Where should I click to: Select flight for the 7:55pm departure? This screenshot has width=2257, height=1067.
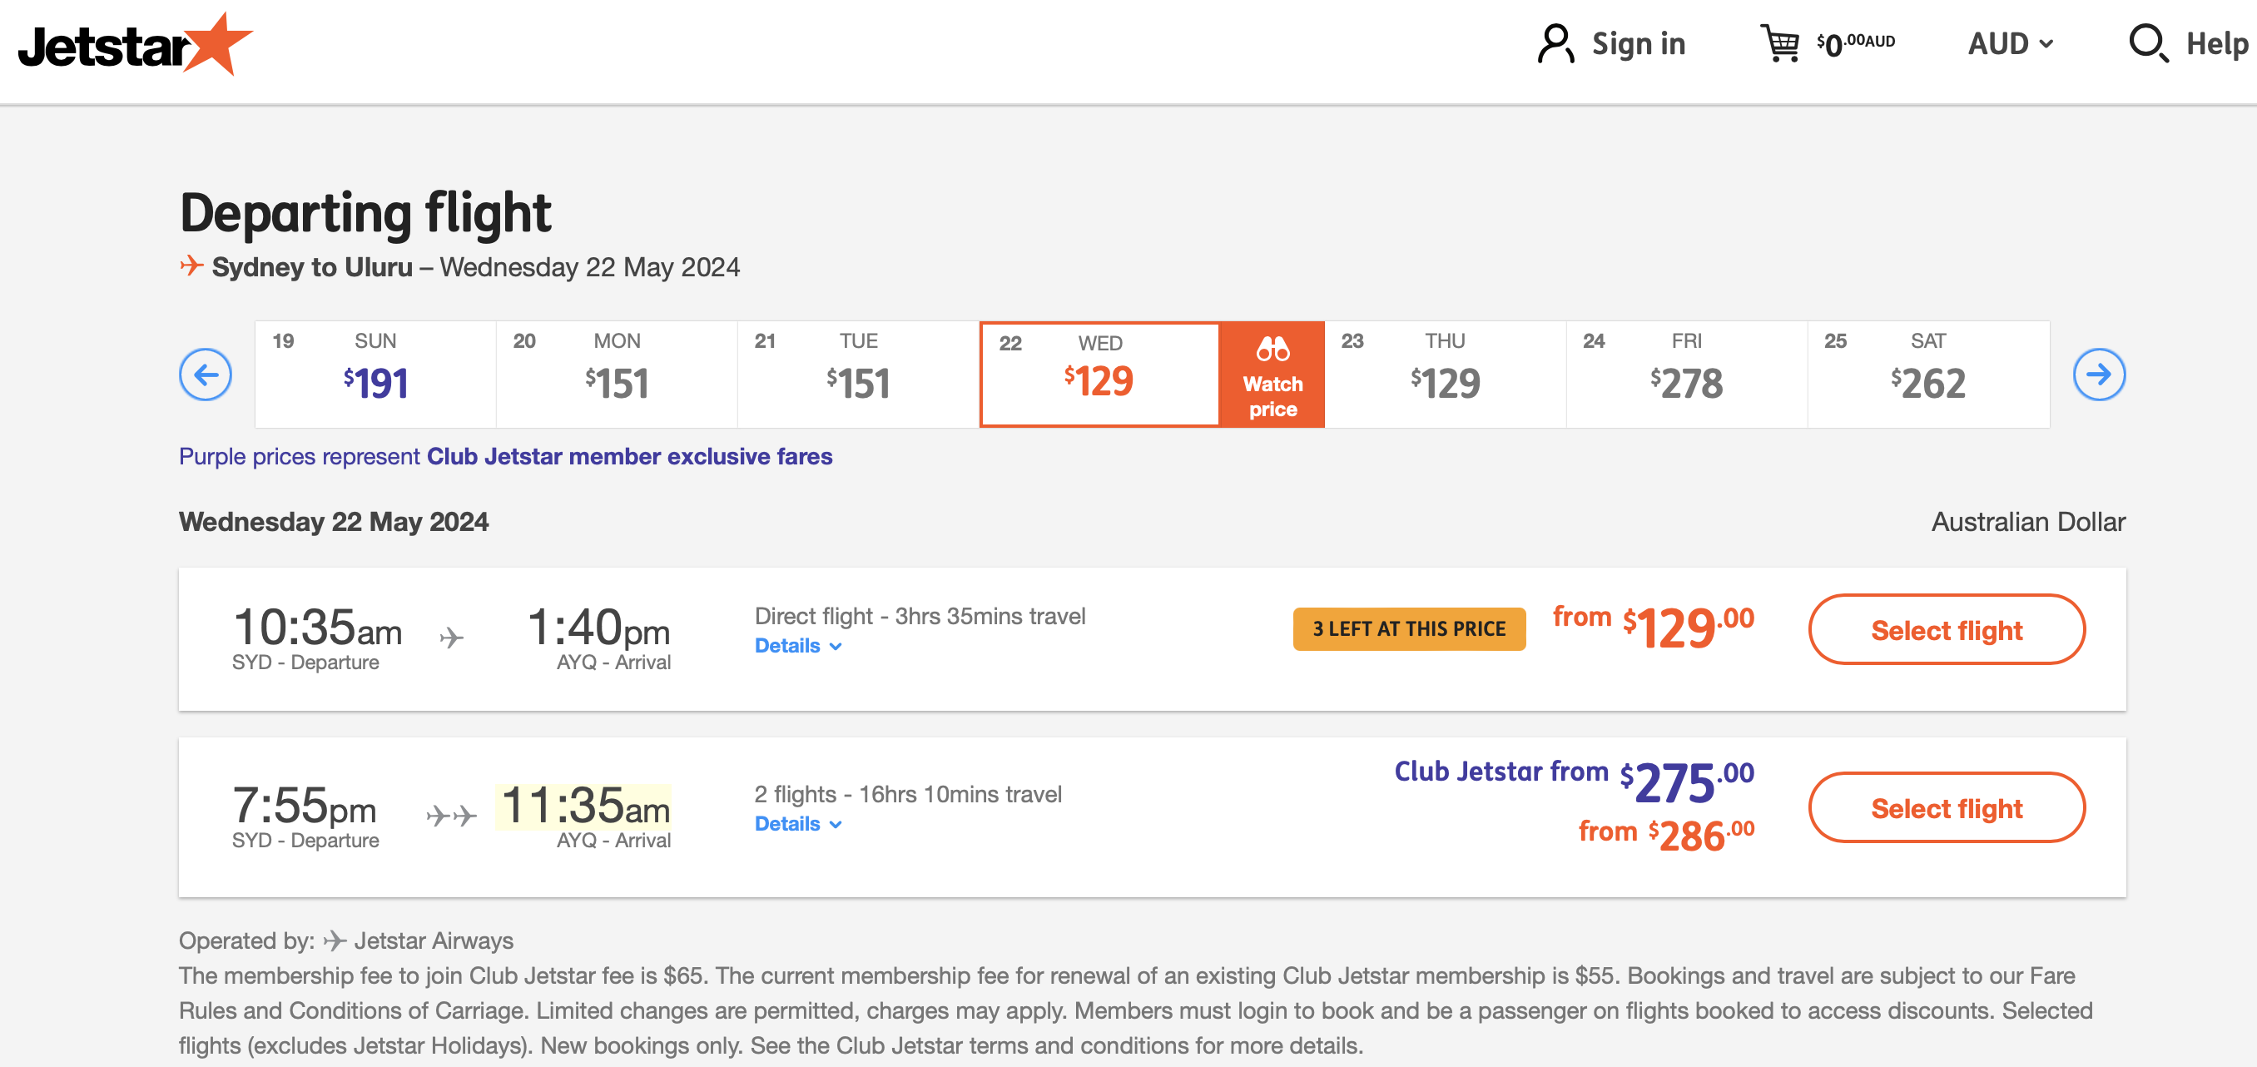tap(1946, 807)
